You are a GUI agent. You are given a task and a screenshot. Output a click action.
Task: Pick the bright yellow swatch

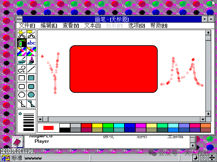[x=97, y=126]
